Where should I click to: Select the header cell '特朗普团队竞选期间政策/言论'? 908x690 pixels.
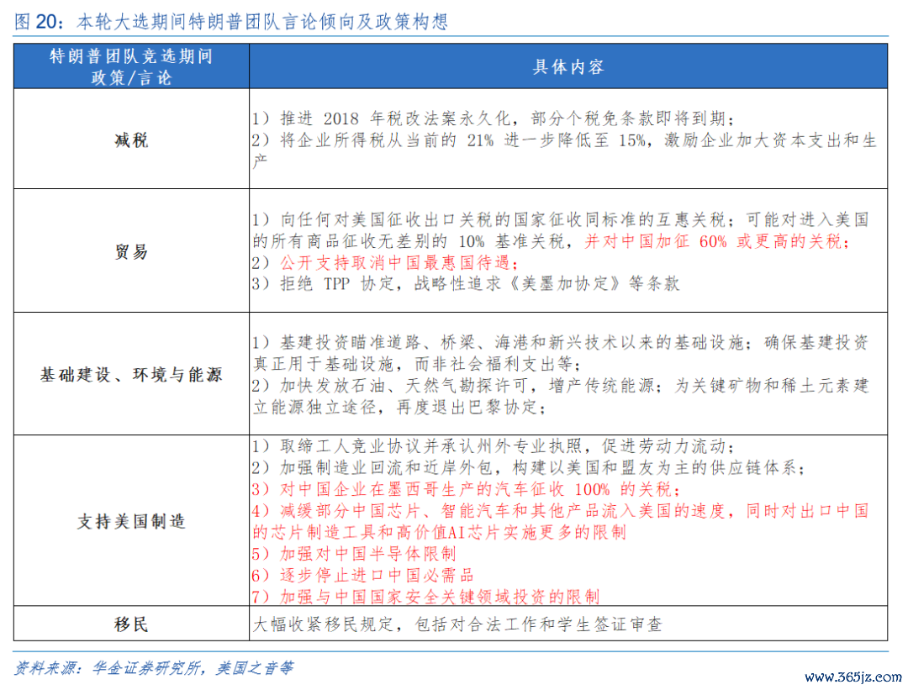[x=131, y=66]
